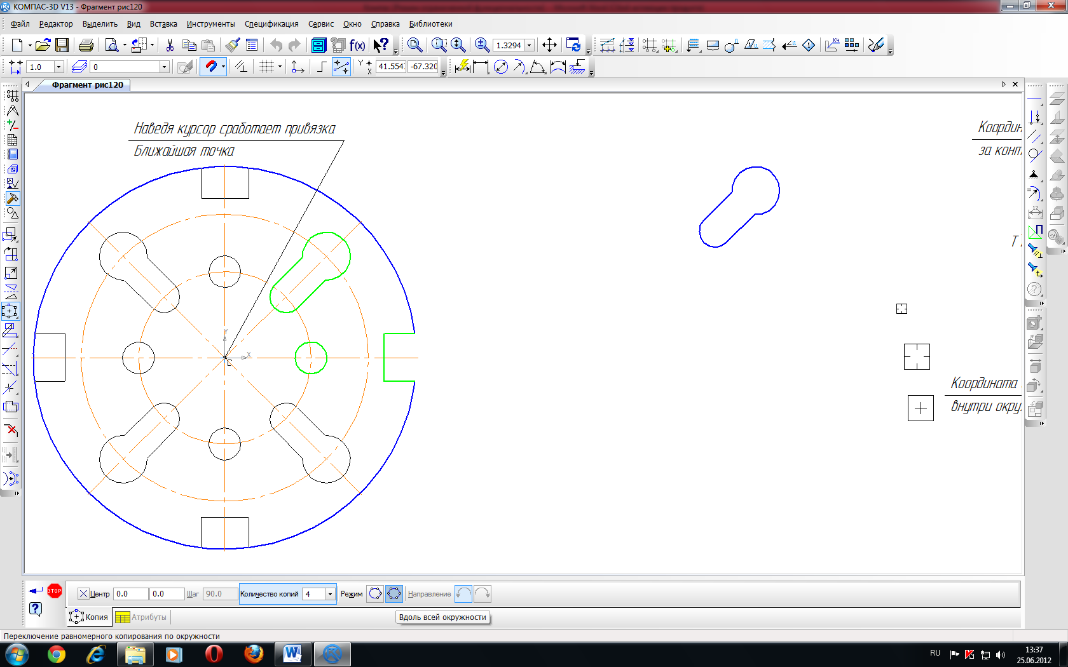Click the red STOP command icon
1068x667 pixels.
(x=55, y=591)
